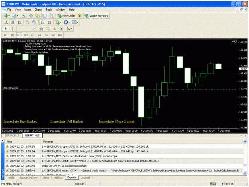Open the Templates icon
249x187 pixels.
click(x=74, y=22)
